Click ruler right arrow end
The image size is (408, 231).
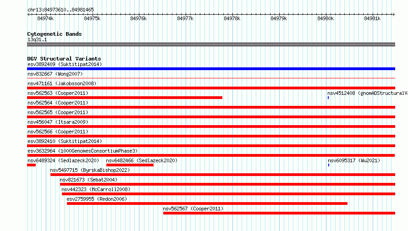click(x=394, y=14)
